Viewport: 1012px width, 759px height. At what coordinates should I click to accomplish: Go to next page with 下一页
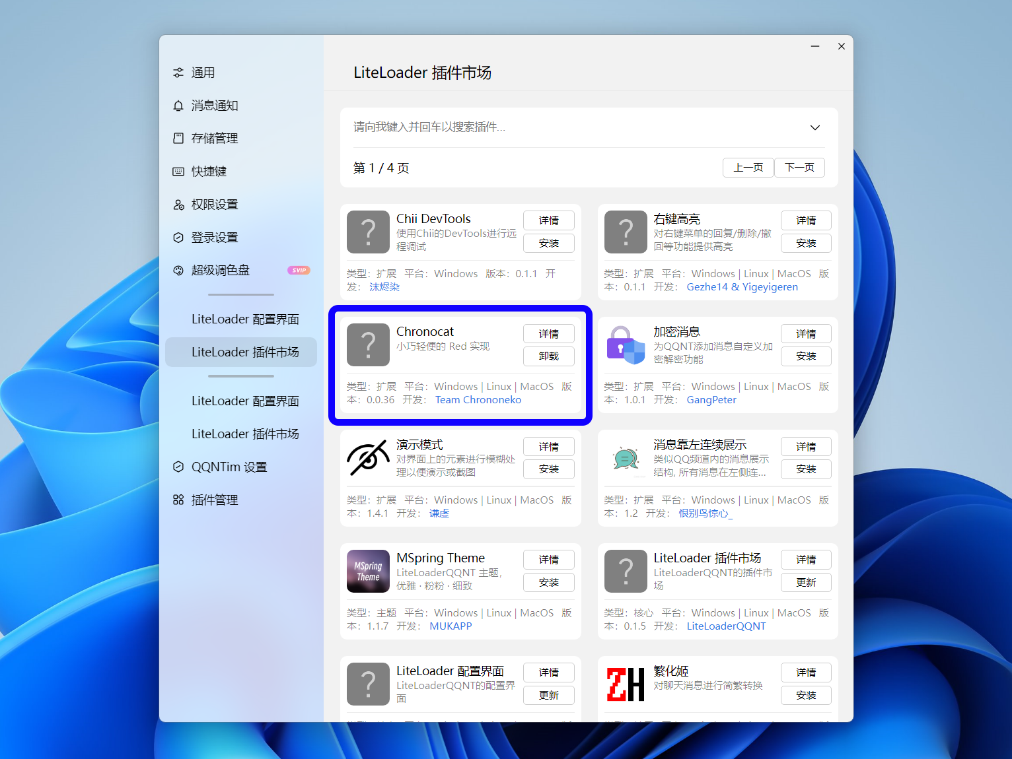coord(799,168)
